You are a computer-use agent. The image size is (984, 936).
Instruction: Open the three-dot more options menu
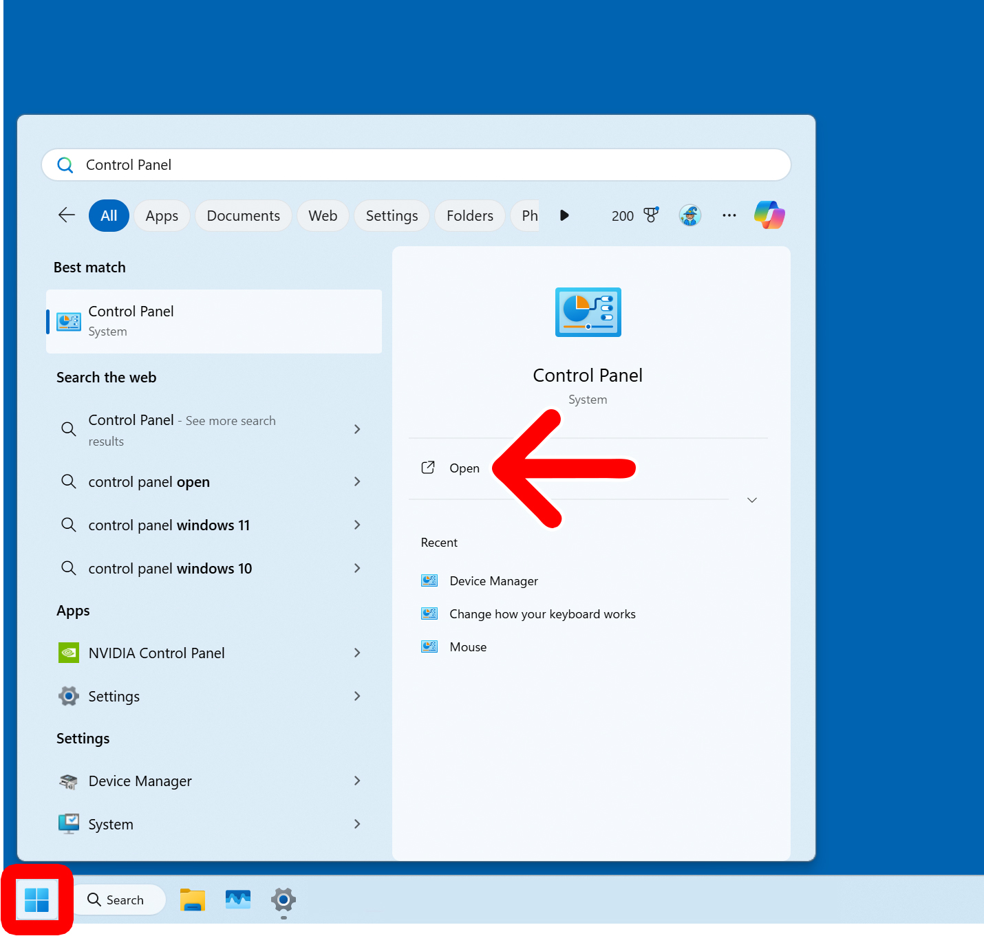coord(729,215)
